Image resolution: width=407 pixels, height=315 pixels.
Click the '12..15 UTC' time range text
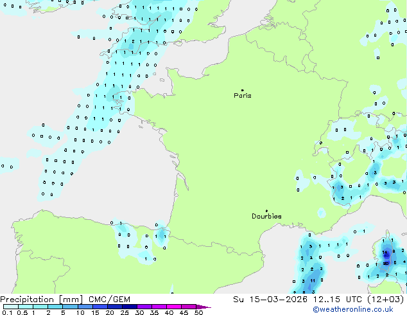[338, 300]
